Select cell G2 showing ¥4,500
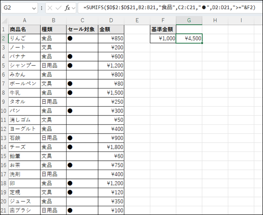263x215 pixels. coord(189,38)
